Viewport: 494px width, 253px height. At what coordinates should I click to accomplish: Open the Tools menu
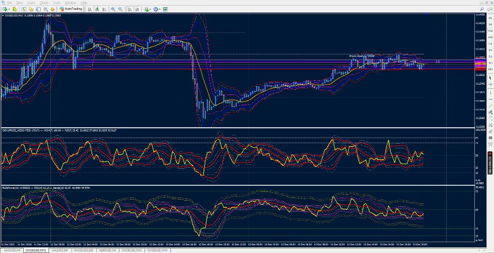(57, 3)
